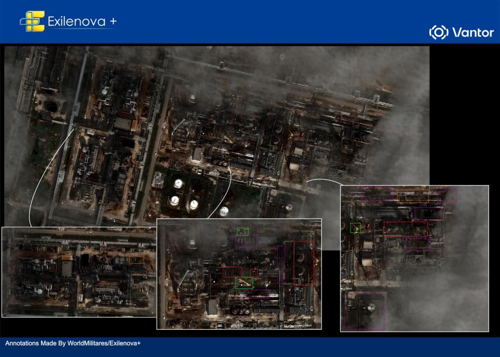Select orange dashed box in right inset
Screen dimensions: 500x357
click(x=413, y=196)
